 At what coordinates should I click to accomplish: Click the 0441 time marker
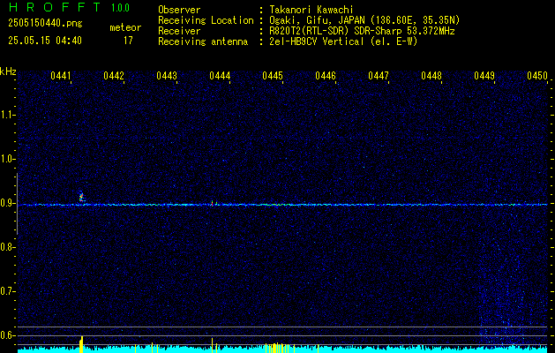point(61,76)
